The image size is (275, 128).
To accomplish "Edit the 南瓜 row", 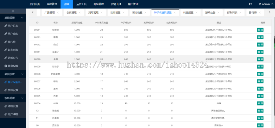I will (x=260, y=45).
